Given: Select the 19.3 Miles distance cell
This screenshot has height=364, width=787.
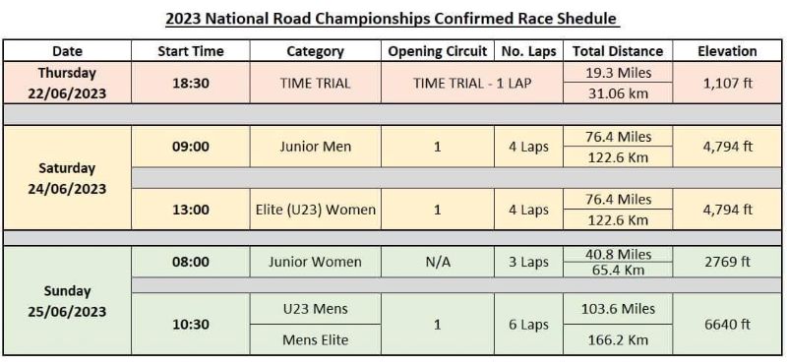Looking at the screenshot, I should pos(618,72).
